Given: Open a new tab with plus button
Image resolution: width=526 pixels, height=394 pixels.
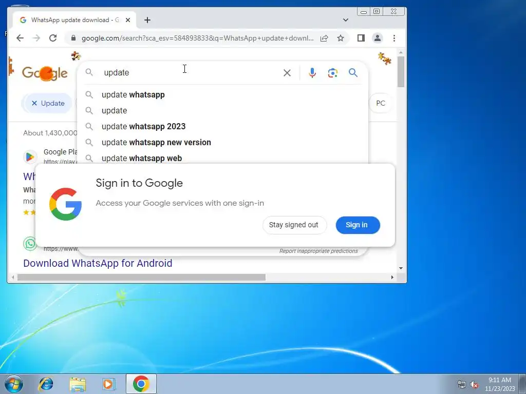Looking at the screenshot, I should pyautogui.click(x=147, y=20).
